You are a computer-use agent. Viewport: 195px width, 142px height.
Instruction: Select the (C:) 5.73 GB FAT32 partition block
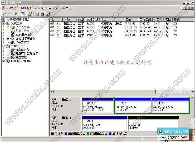point(97,105)
